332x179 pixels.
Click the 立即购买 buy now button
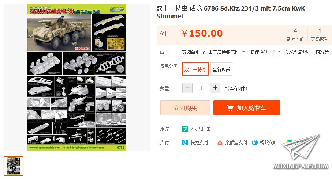coord(185,108)
